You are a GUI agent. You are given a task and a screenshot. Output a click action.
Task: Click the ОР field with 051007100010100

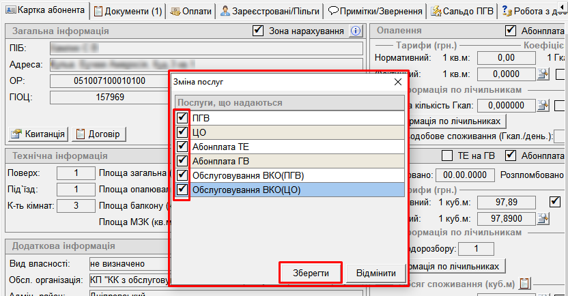pos(109,81)
